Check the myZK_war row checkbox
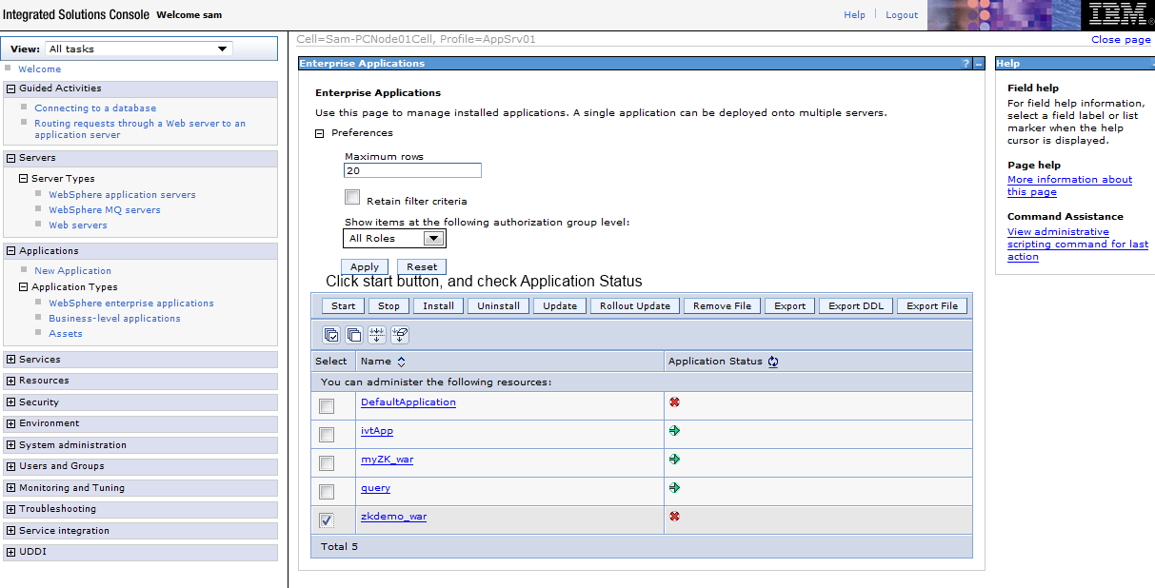This screenshot has height=588, width=1155. [327, 463]
